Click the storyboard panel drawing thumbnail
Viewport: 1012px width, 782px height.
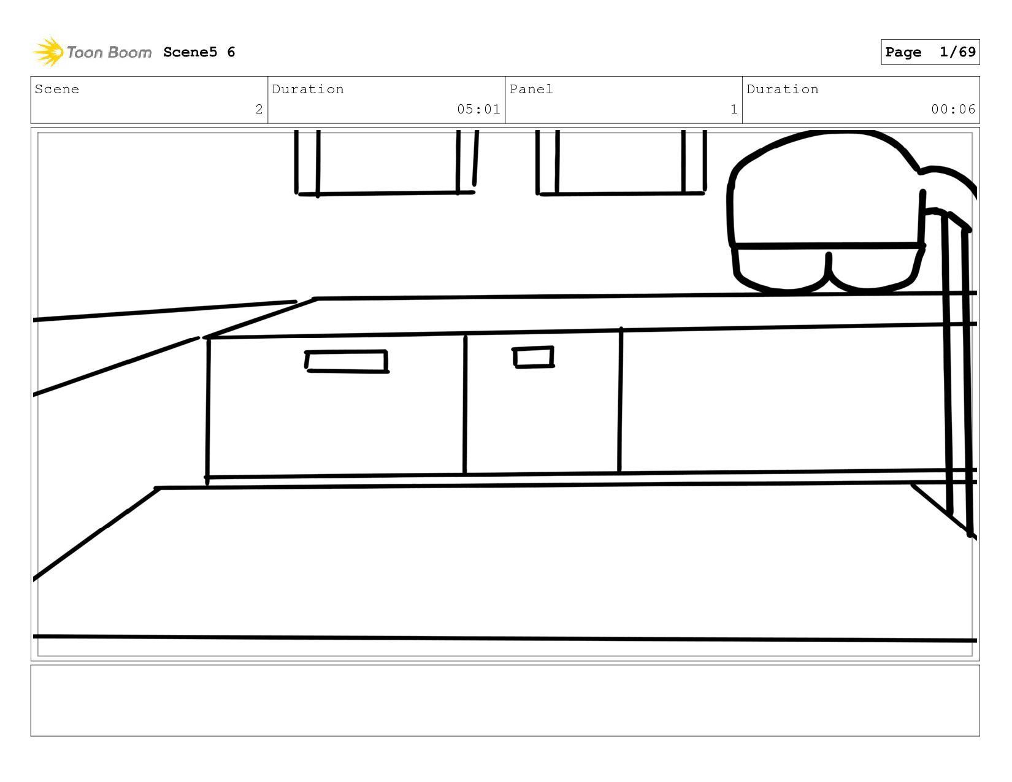pyautogui.click(x=505, y=394)
